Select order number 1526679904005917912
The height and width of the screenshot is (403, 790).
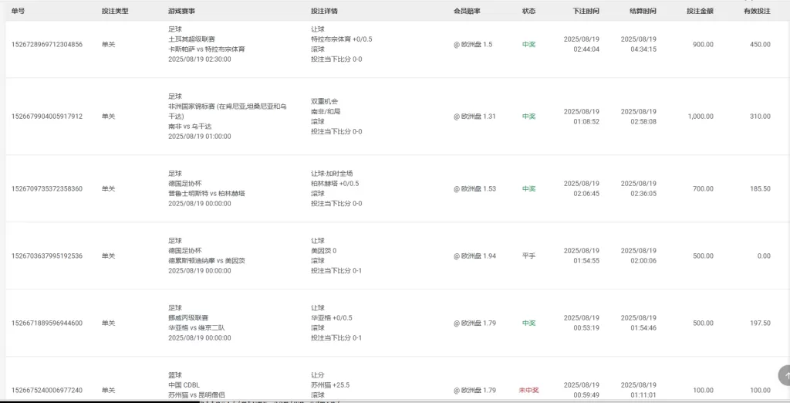tap(47, 117)
